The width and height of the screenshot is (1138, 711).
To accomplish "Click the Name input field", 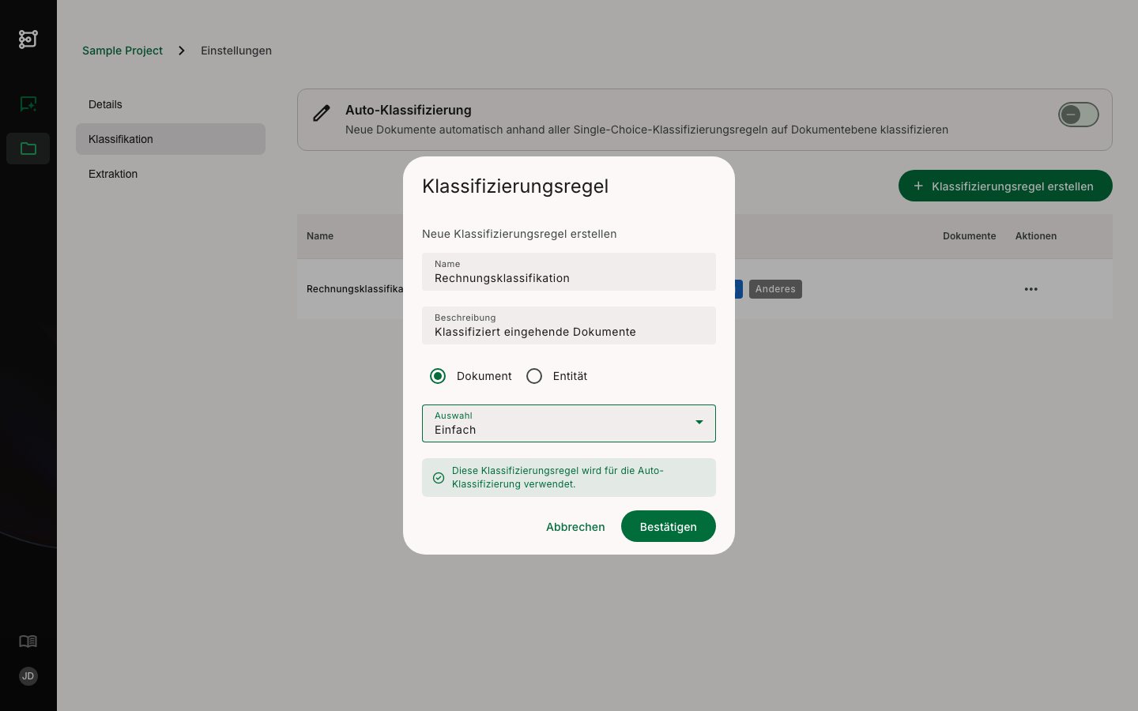I will point(569,272).
